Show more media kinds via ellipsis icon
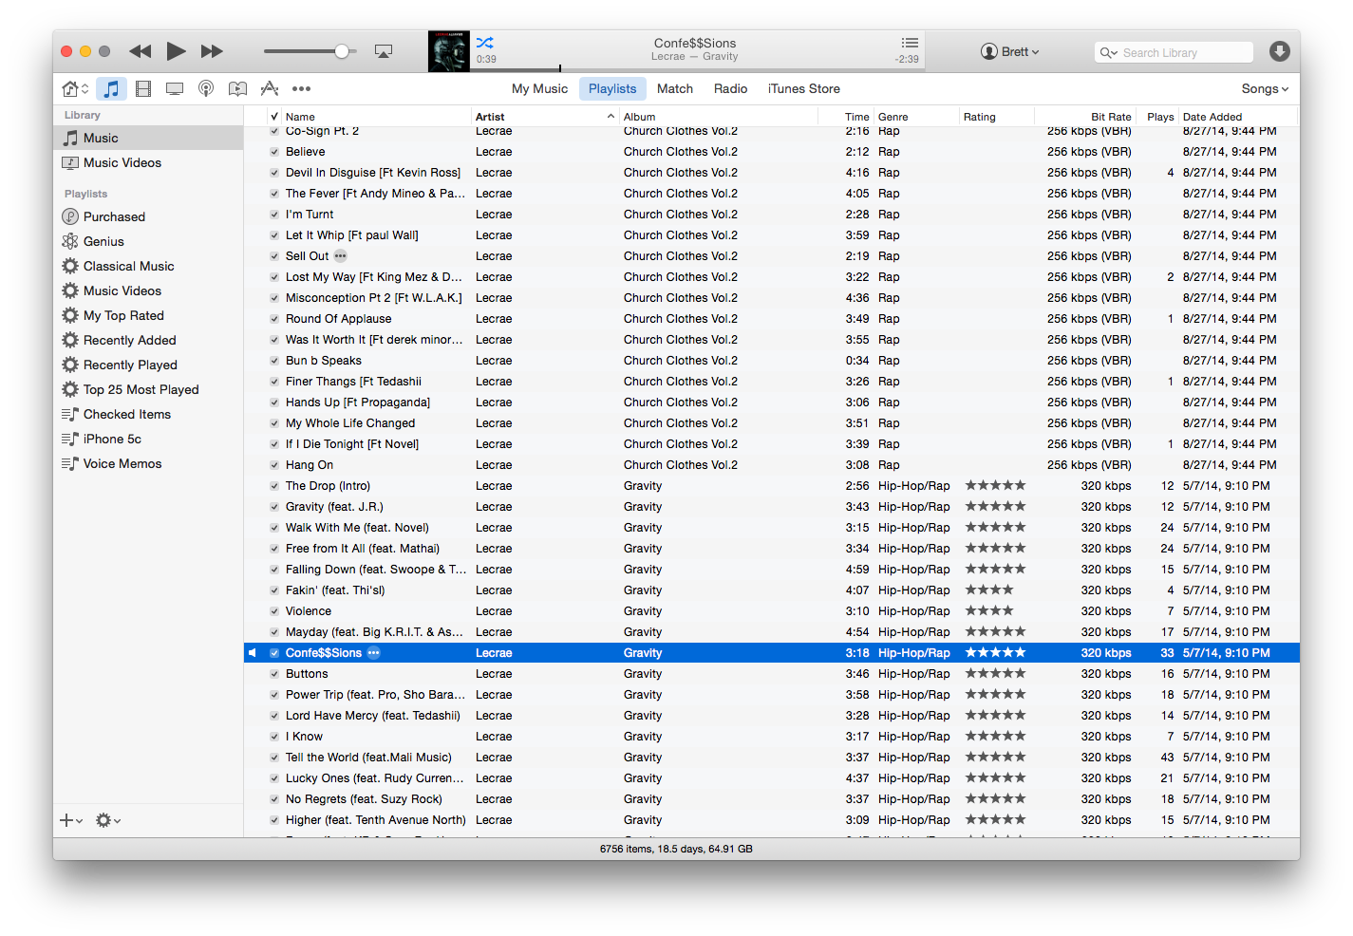This screenshot has width=1353, height=936. click(302, 88)
